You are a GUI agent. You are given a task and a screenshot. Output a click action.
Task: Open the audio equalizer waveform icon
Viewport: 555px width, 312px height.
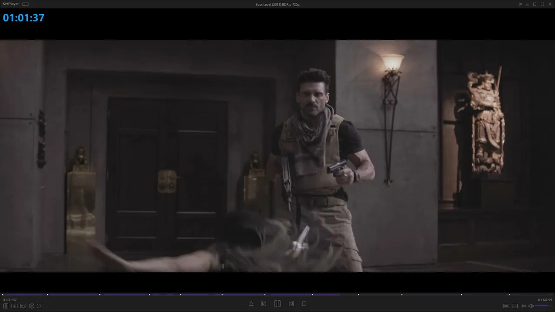(x=523, y=306)
